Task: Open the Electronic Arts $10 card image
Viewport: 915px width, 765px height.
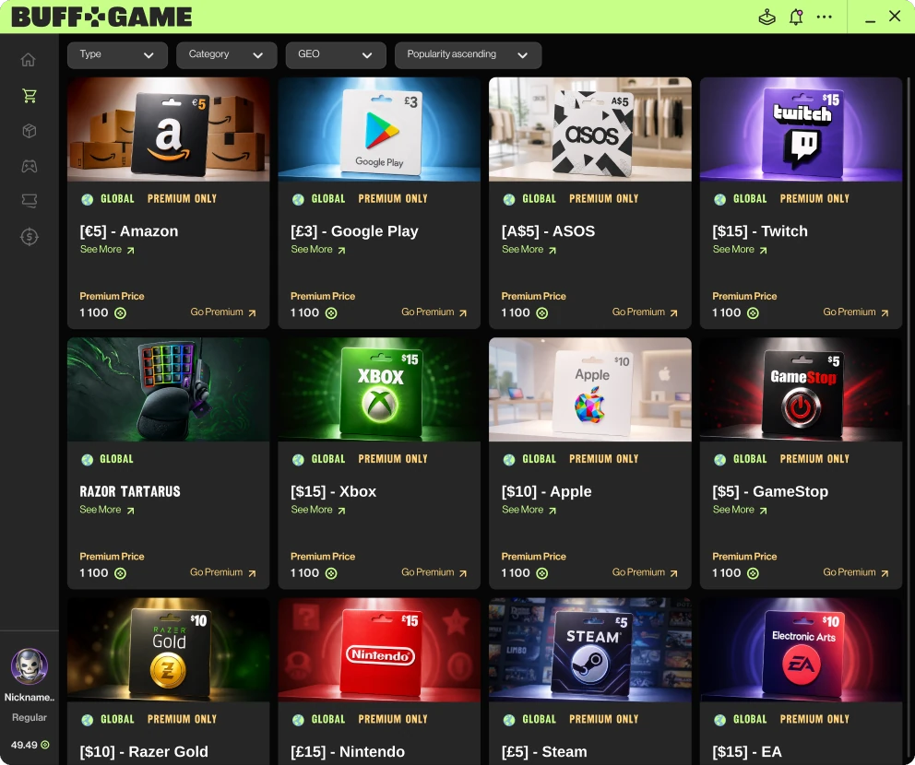Action: coord(802,650)
